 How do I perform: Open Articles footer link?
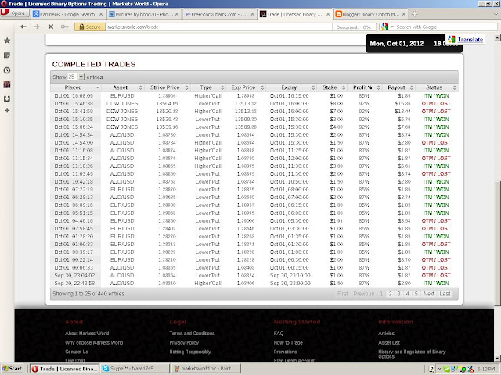coord(386,334)
